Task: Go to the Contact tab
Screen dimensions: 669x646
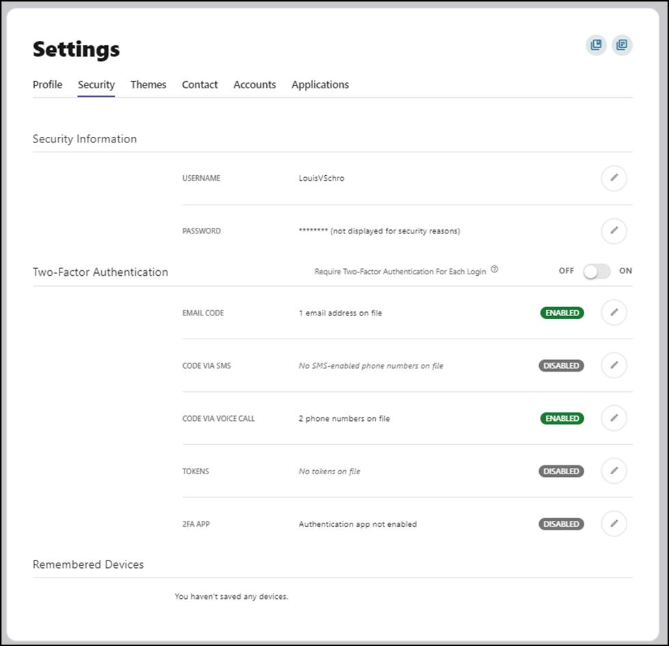Action: coord(200,85)
